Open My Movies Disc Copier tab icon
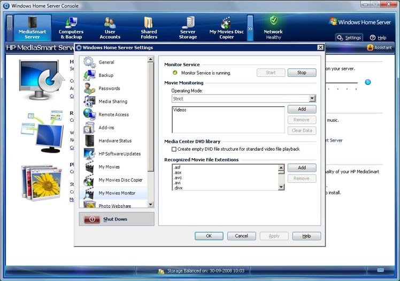Image resolution: width=400 pixels, height=281 pixels. click(226, 22)
